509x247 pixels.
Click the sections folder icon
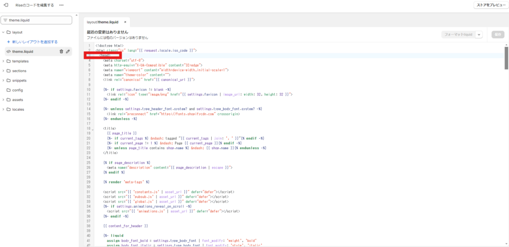click(x=9, y=71)
